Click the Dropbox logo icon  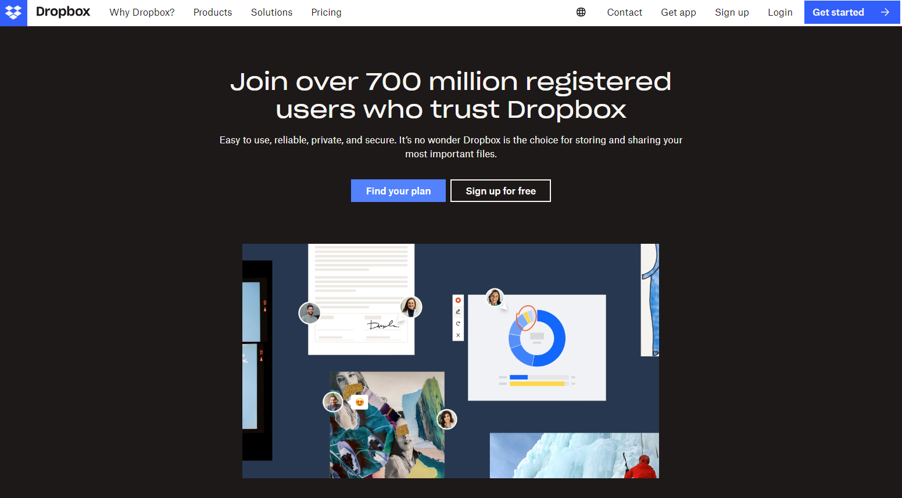coord(13,12)
